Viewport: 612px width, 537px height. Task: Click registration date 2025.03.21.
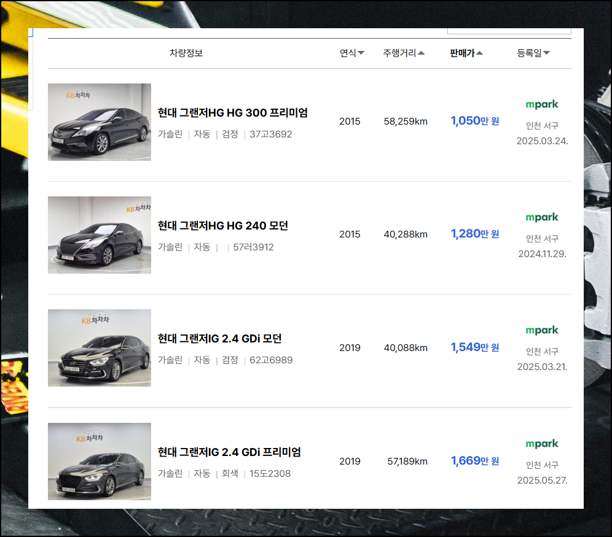coord(542,367)
